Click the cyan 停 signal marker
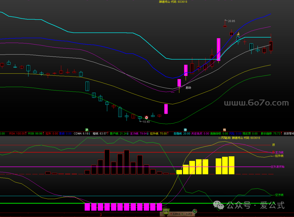This screenshot has width=294, height=217. click(185, 130)
